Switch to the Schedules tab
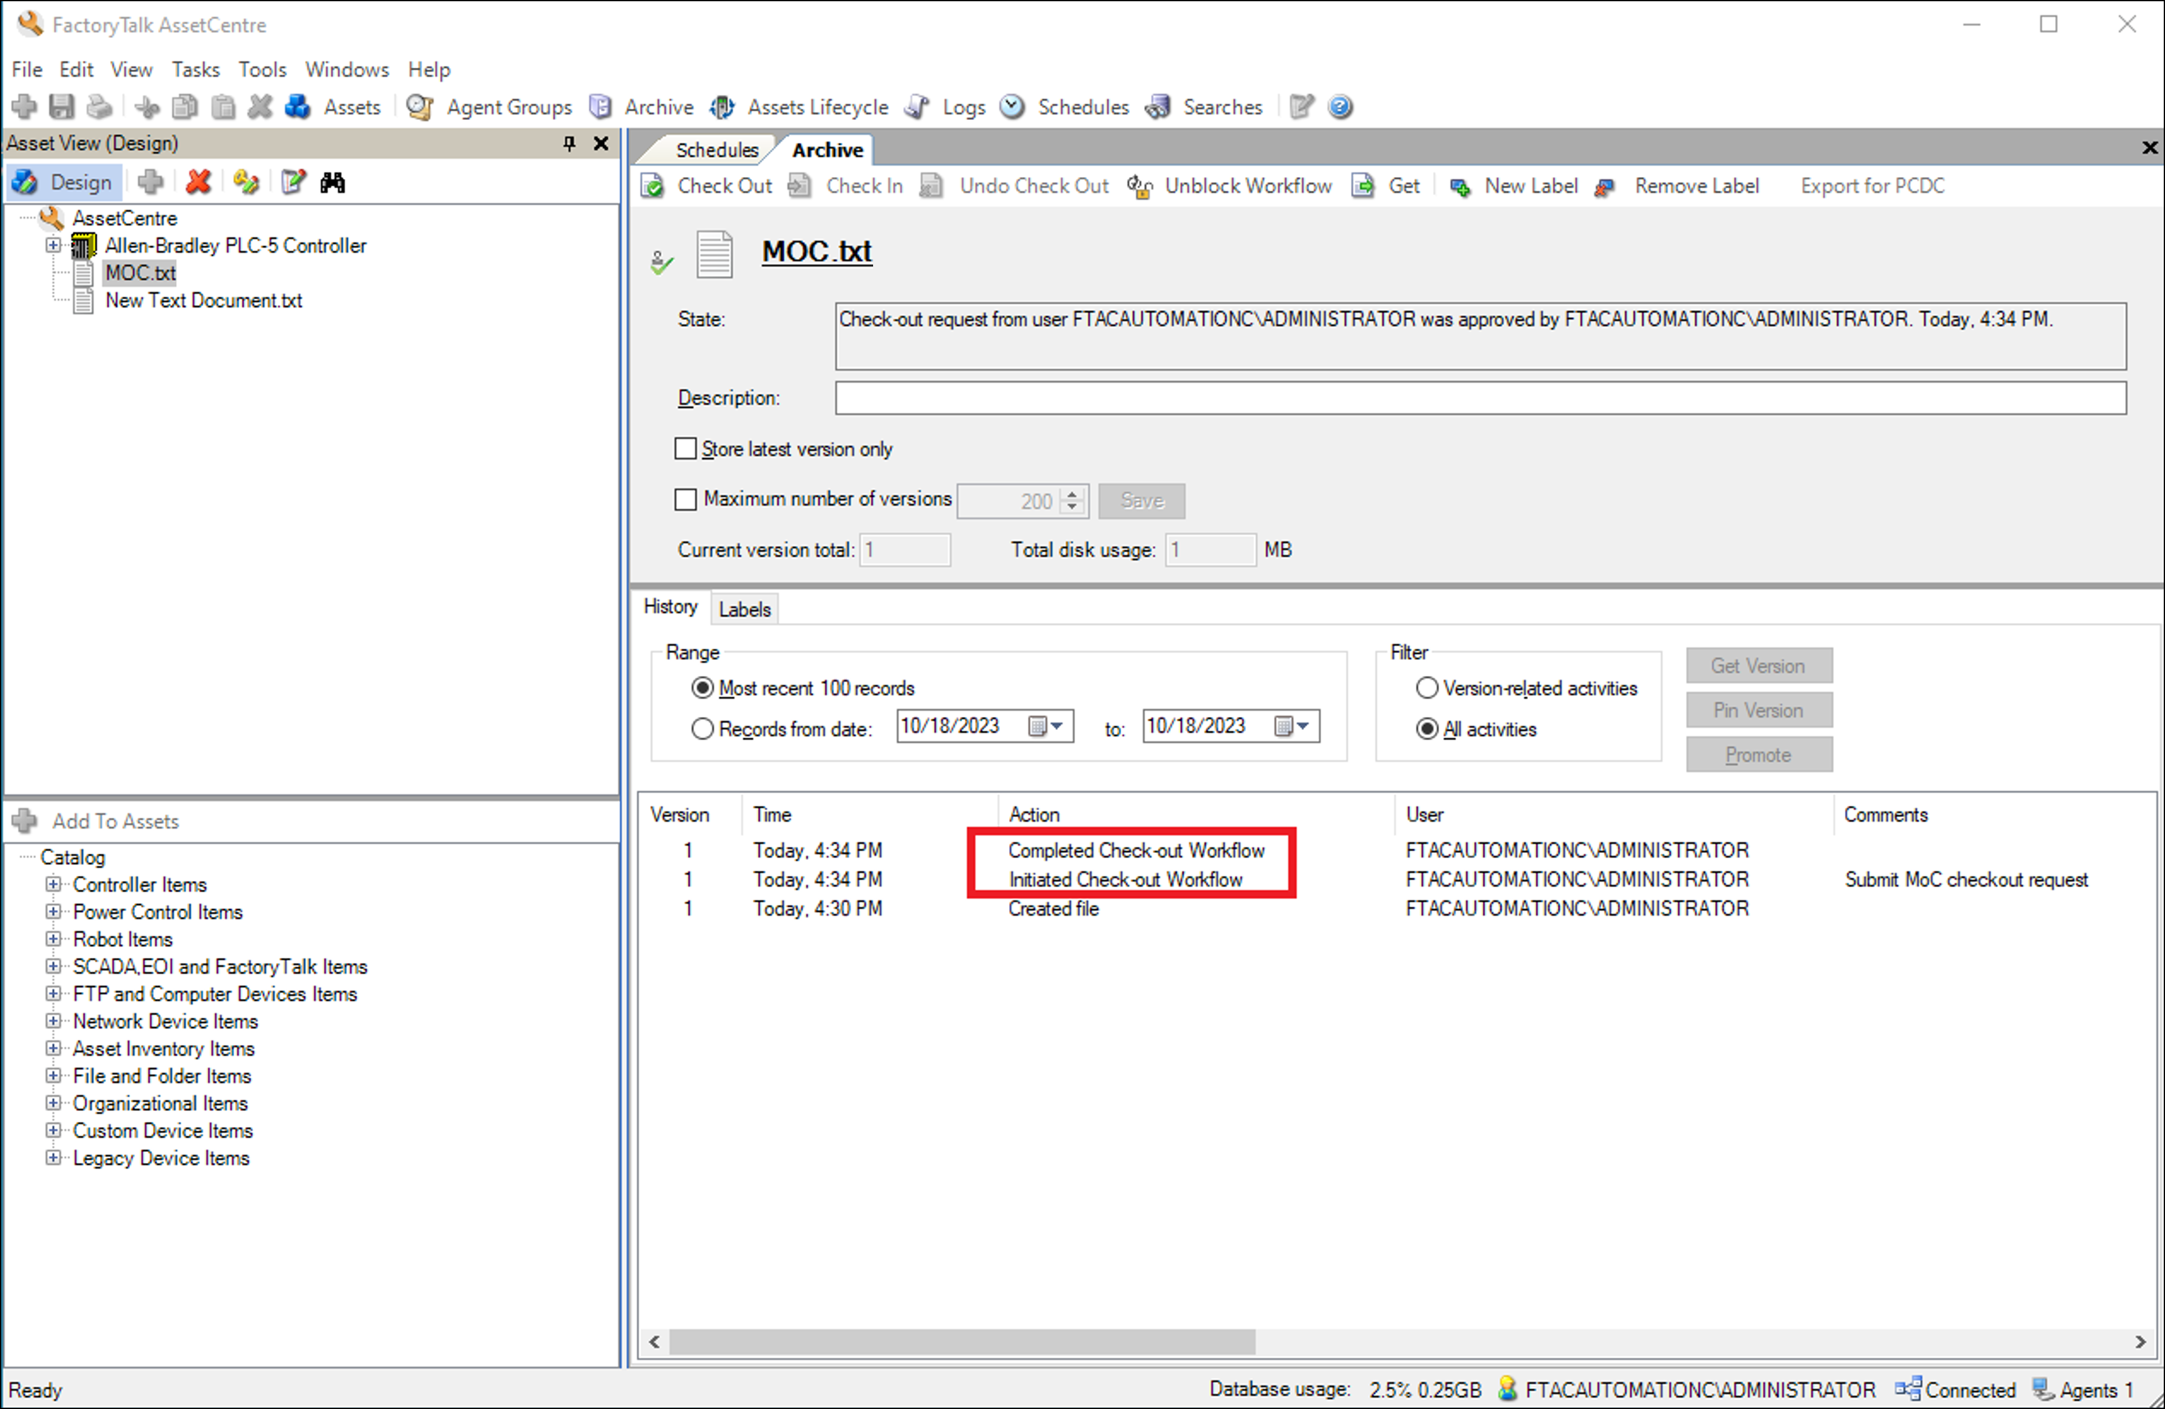The width and height of the screenshot is (2165, 1409). click(x=717, y=150)
